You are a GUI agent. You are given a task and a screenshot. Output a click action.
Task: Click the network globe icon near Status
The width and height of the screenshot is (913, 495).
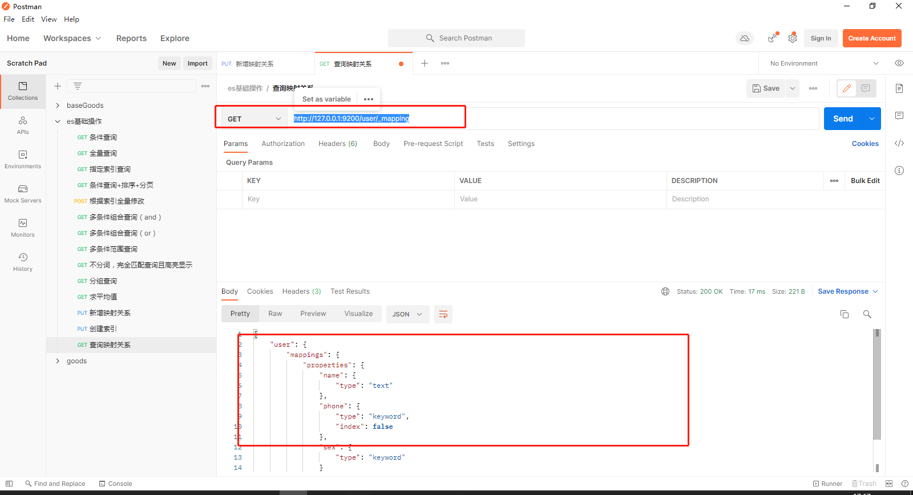pyautogui.click(x=665, y=291)
